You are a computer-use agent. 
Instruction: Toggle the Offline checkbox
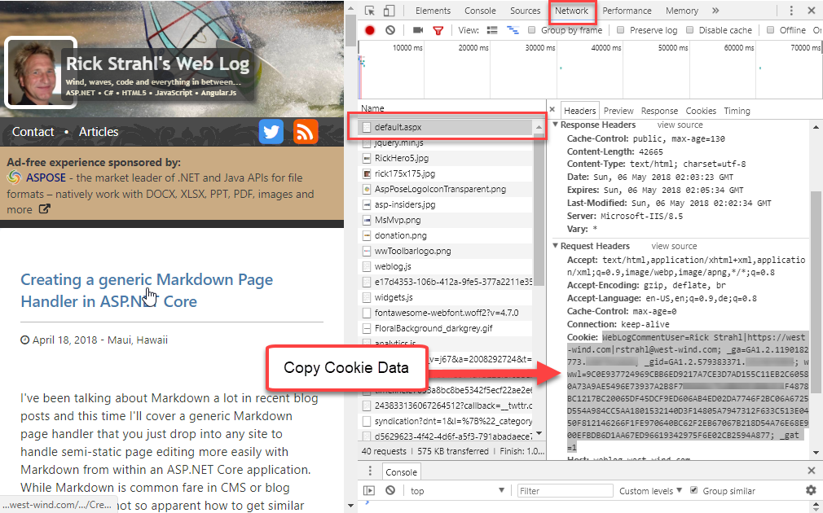pyautogui.click(x=770, y=30)
